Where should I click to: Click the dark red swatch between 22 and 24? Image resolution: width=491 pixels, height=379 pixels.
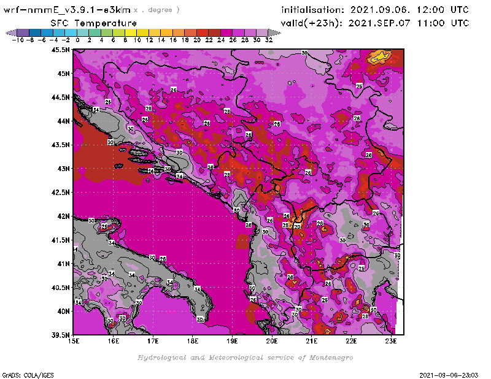(x=214, y=33)
